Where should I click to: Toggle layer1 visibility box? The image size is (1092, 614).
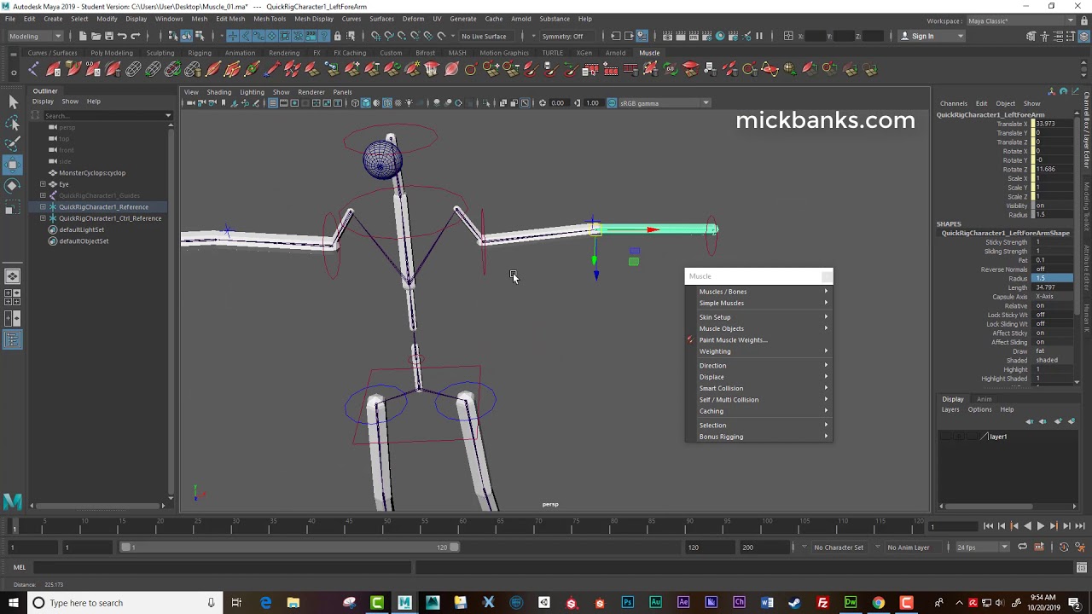(x=945, y=437)
